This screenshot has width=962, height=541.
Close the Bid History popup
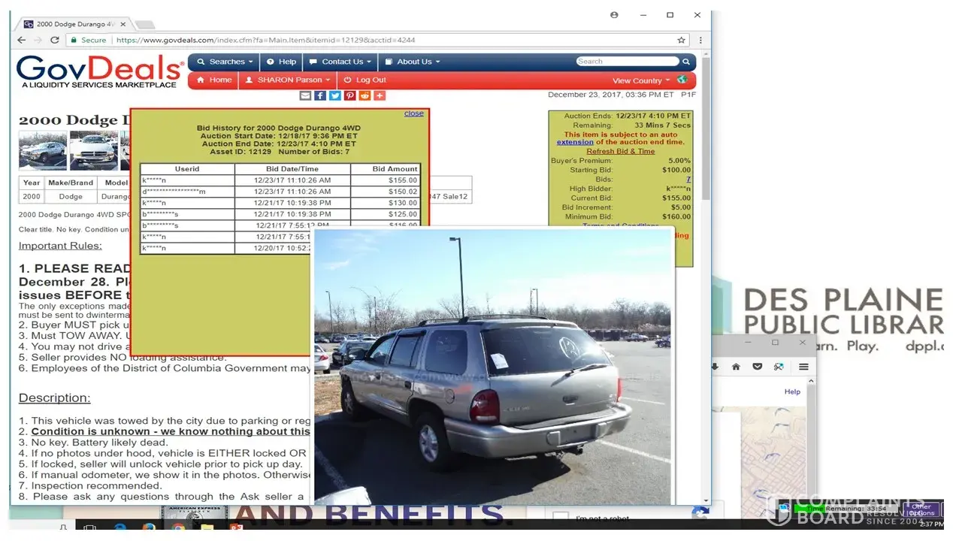tap(413, 113)
